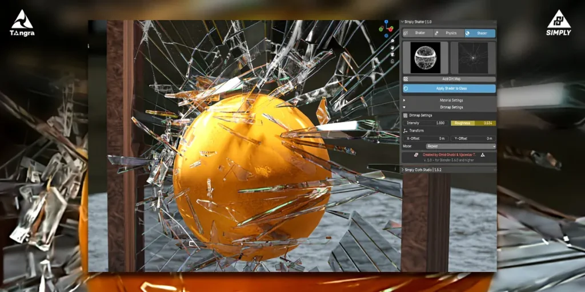The width and height of the screenshot is (585, 292).
Task: Open the Physics tab
Action: (451, 33)
